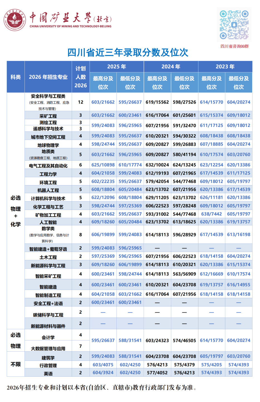The height and width of the screenshot is (402, 260).
Task: Click 'CHINA UNIVERSITY OF MINING AND TECHNOLOGY-BEIJING' text
Action: (71, 26)
